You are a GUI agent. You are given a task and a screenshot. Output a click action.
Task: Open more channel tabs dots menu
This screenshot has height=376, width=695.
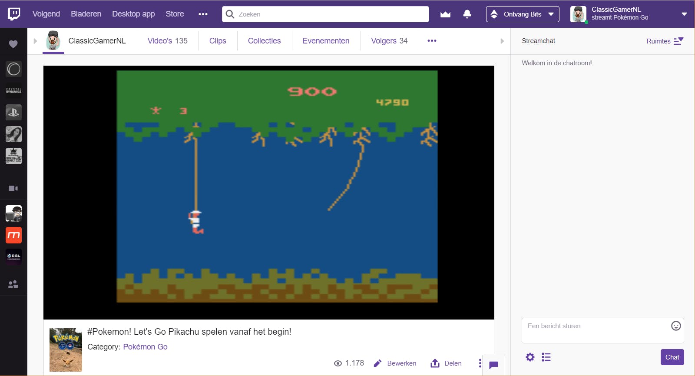(432, 41)
